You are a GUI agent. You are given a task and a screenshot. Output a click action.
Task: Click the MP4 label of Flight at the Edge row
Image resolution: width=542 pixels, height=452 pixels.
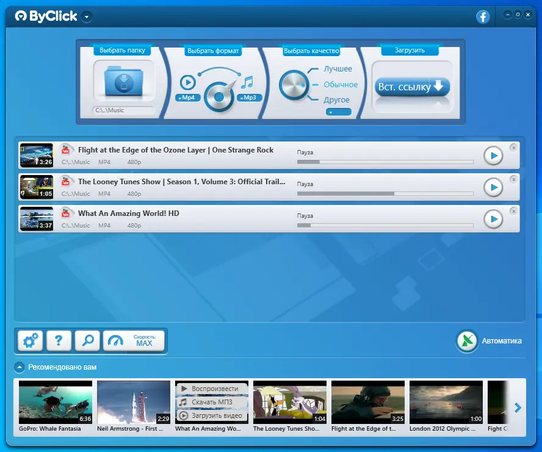point(104,162)
